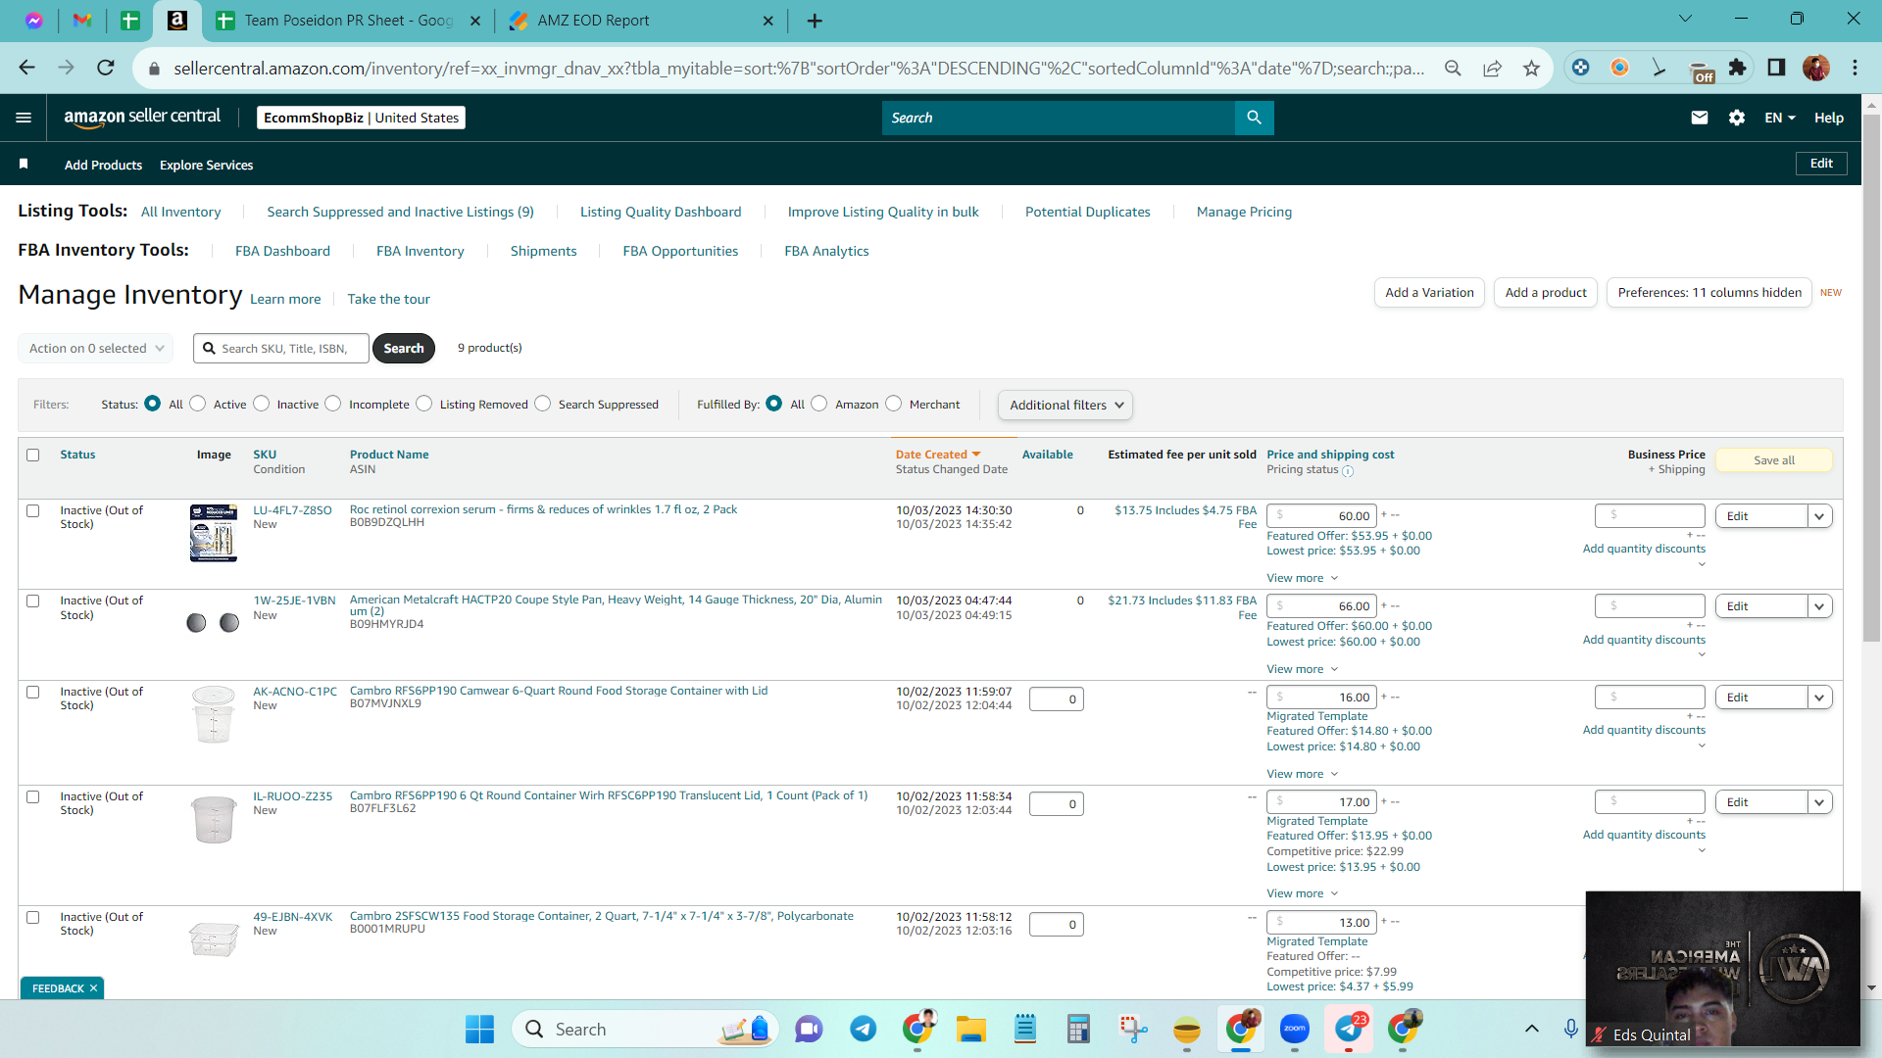
Task: Click the black Search button beside SKU field
Action: pos(404,348)
